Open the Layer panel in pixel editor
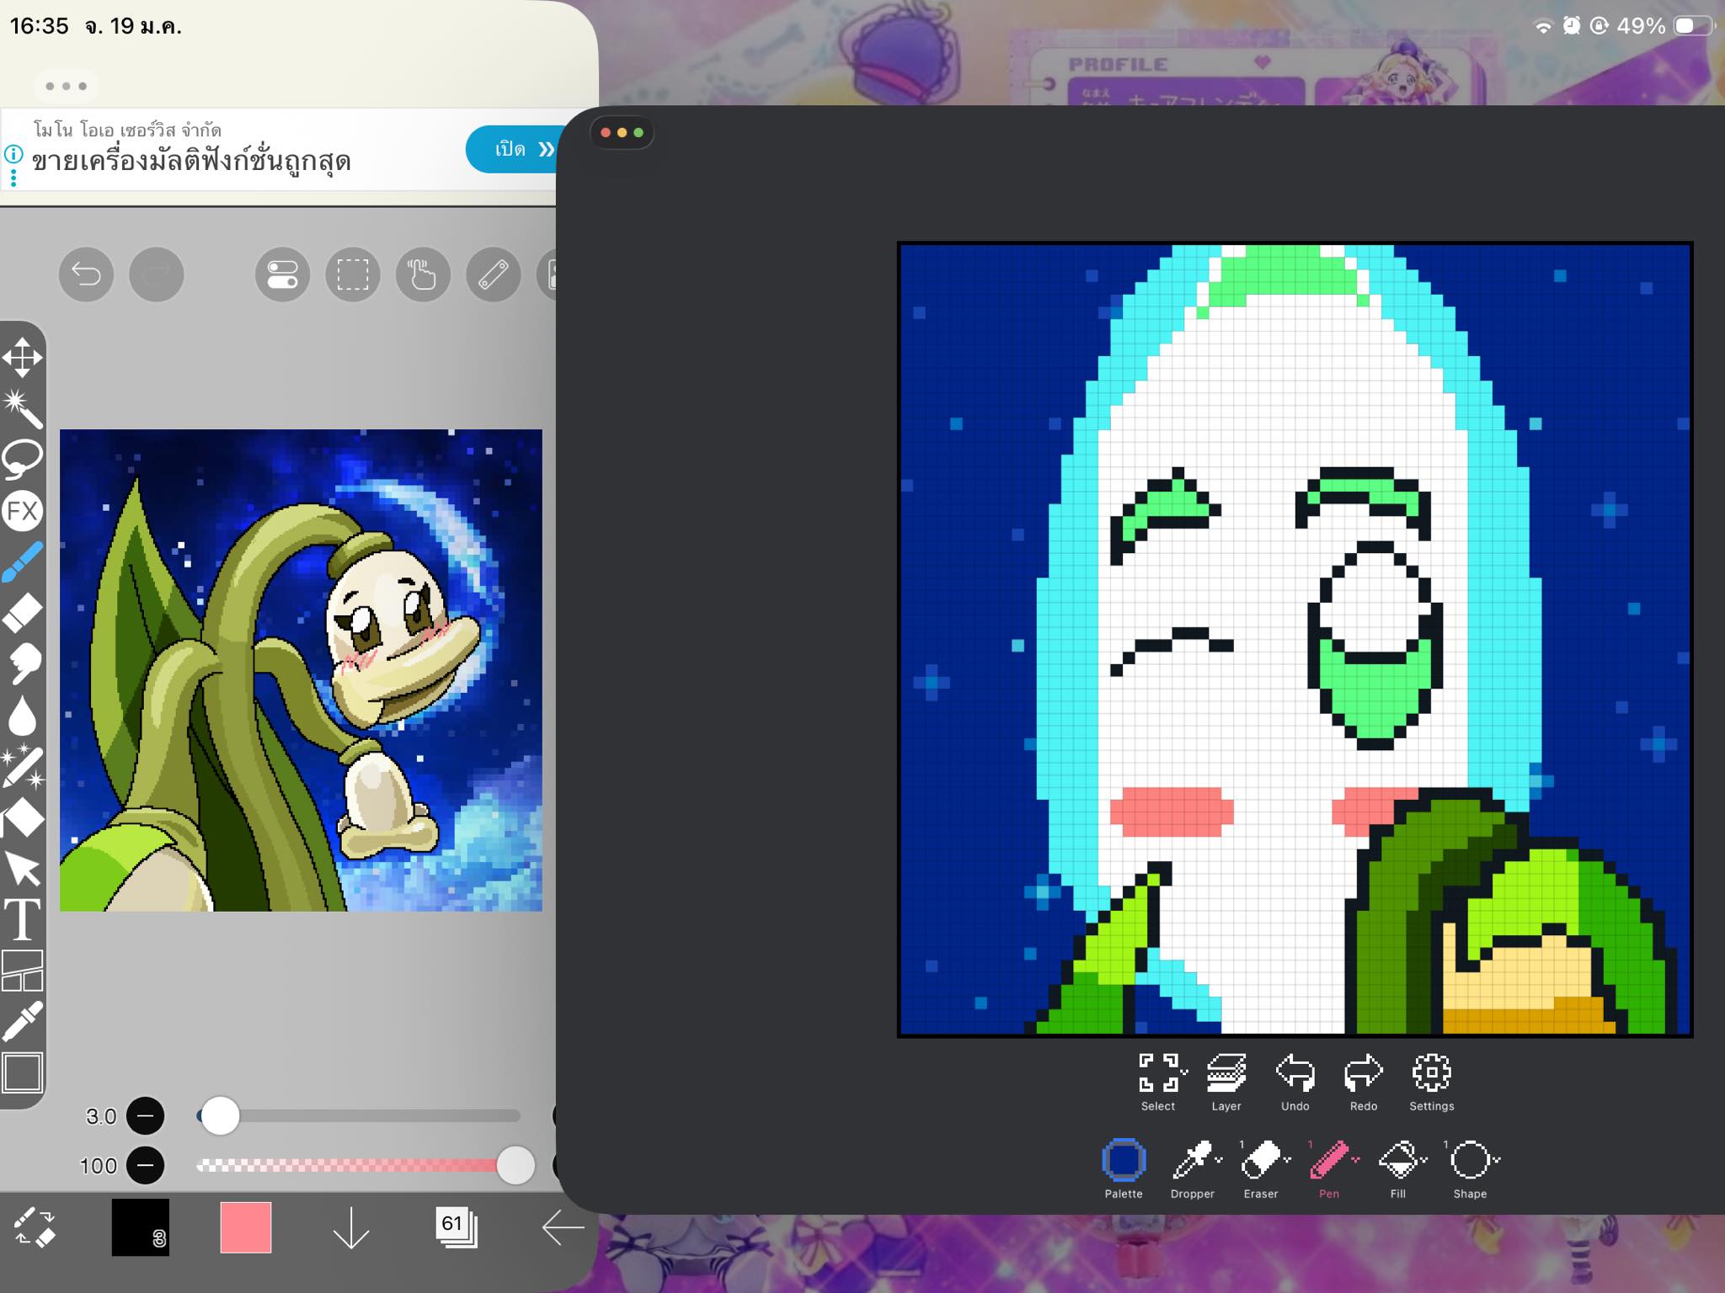 point(1226,1082)
